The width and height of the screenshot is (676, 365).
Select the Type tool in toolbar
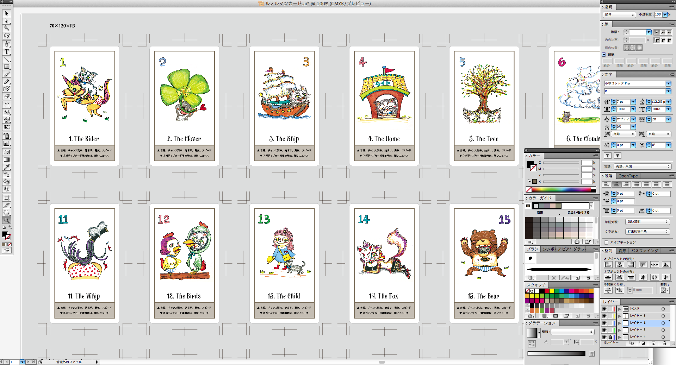7,52
